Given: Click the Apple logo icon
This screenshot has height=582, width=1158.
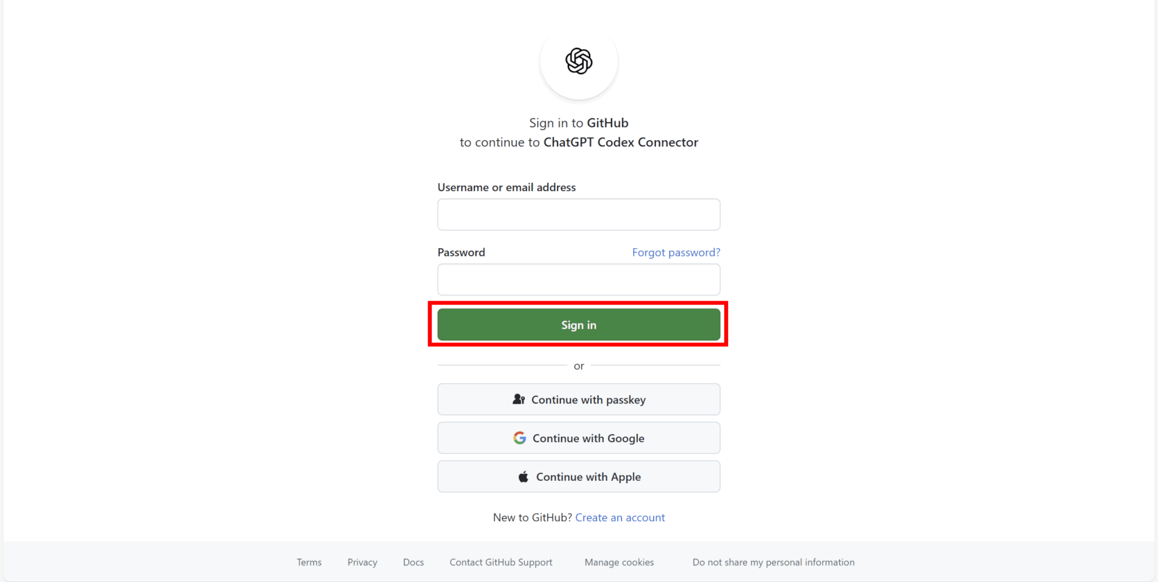Looking at the screenshot, I should 524,477.
